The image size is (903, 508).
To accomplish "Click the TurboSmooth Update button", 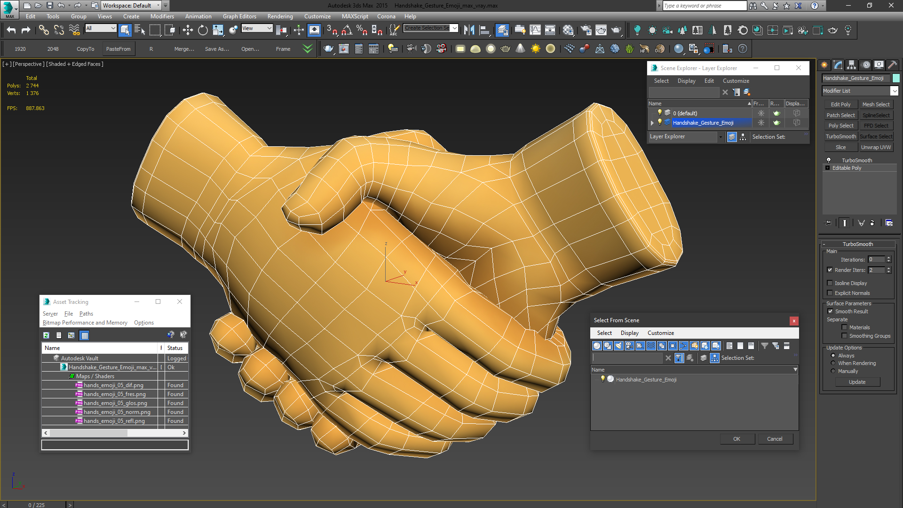I will point(857,382).
